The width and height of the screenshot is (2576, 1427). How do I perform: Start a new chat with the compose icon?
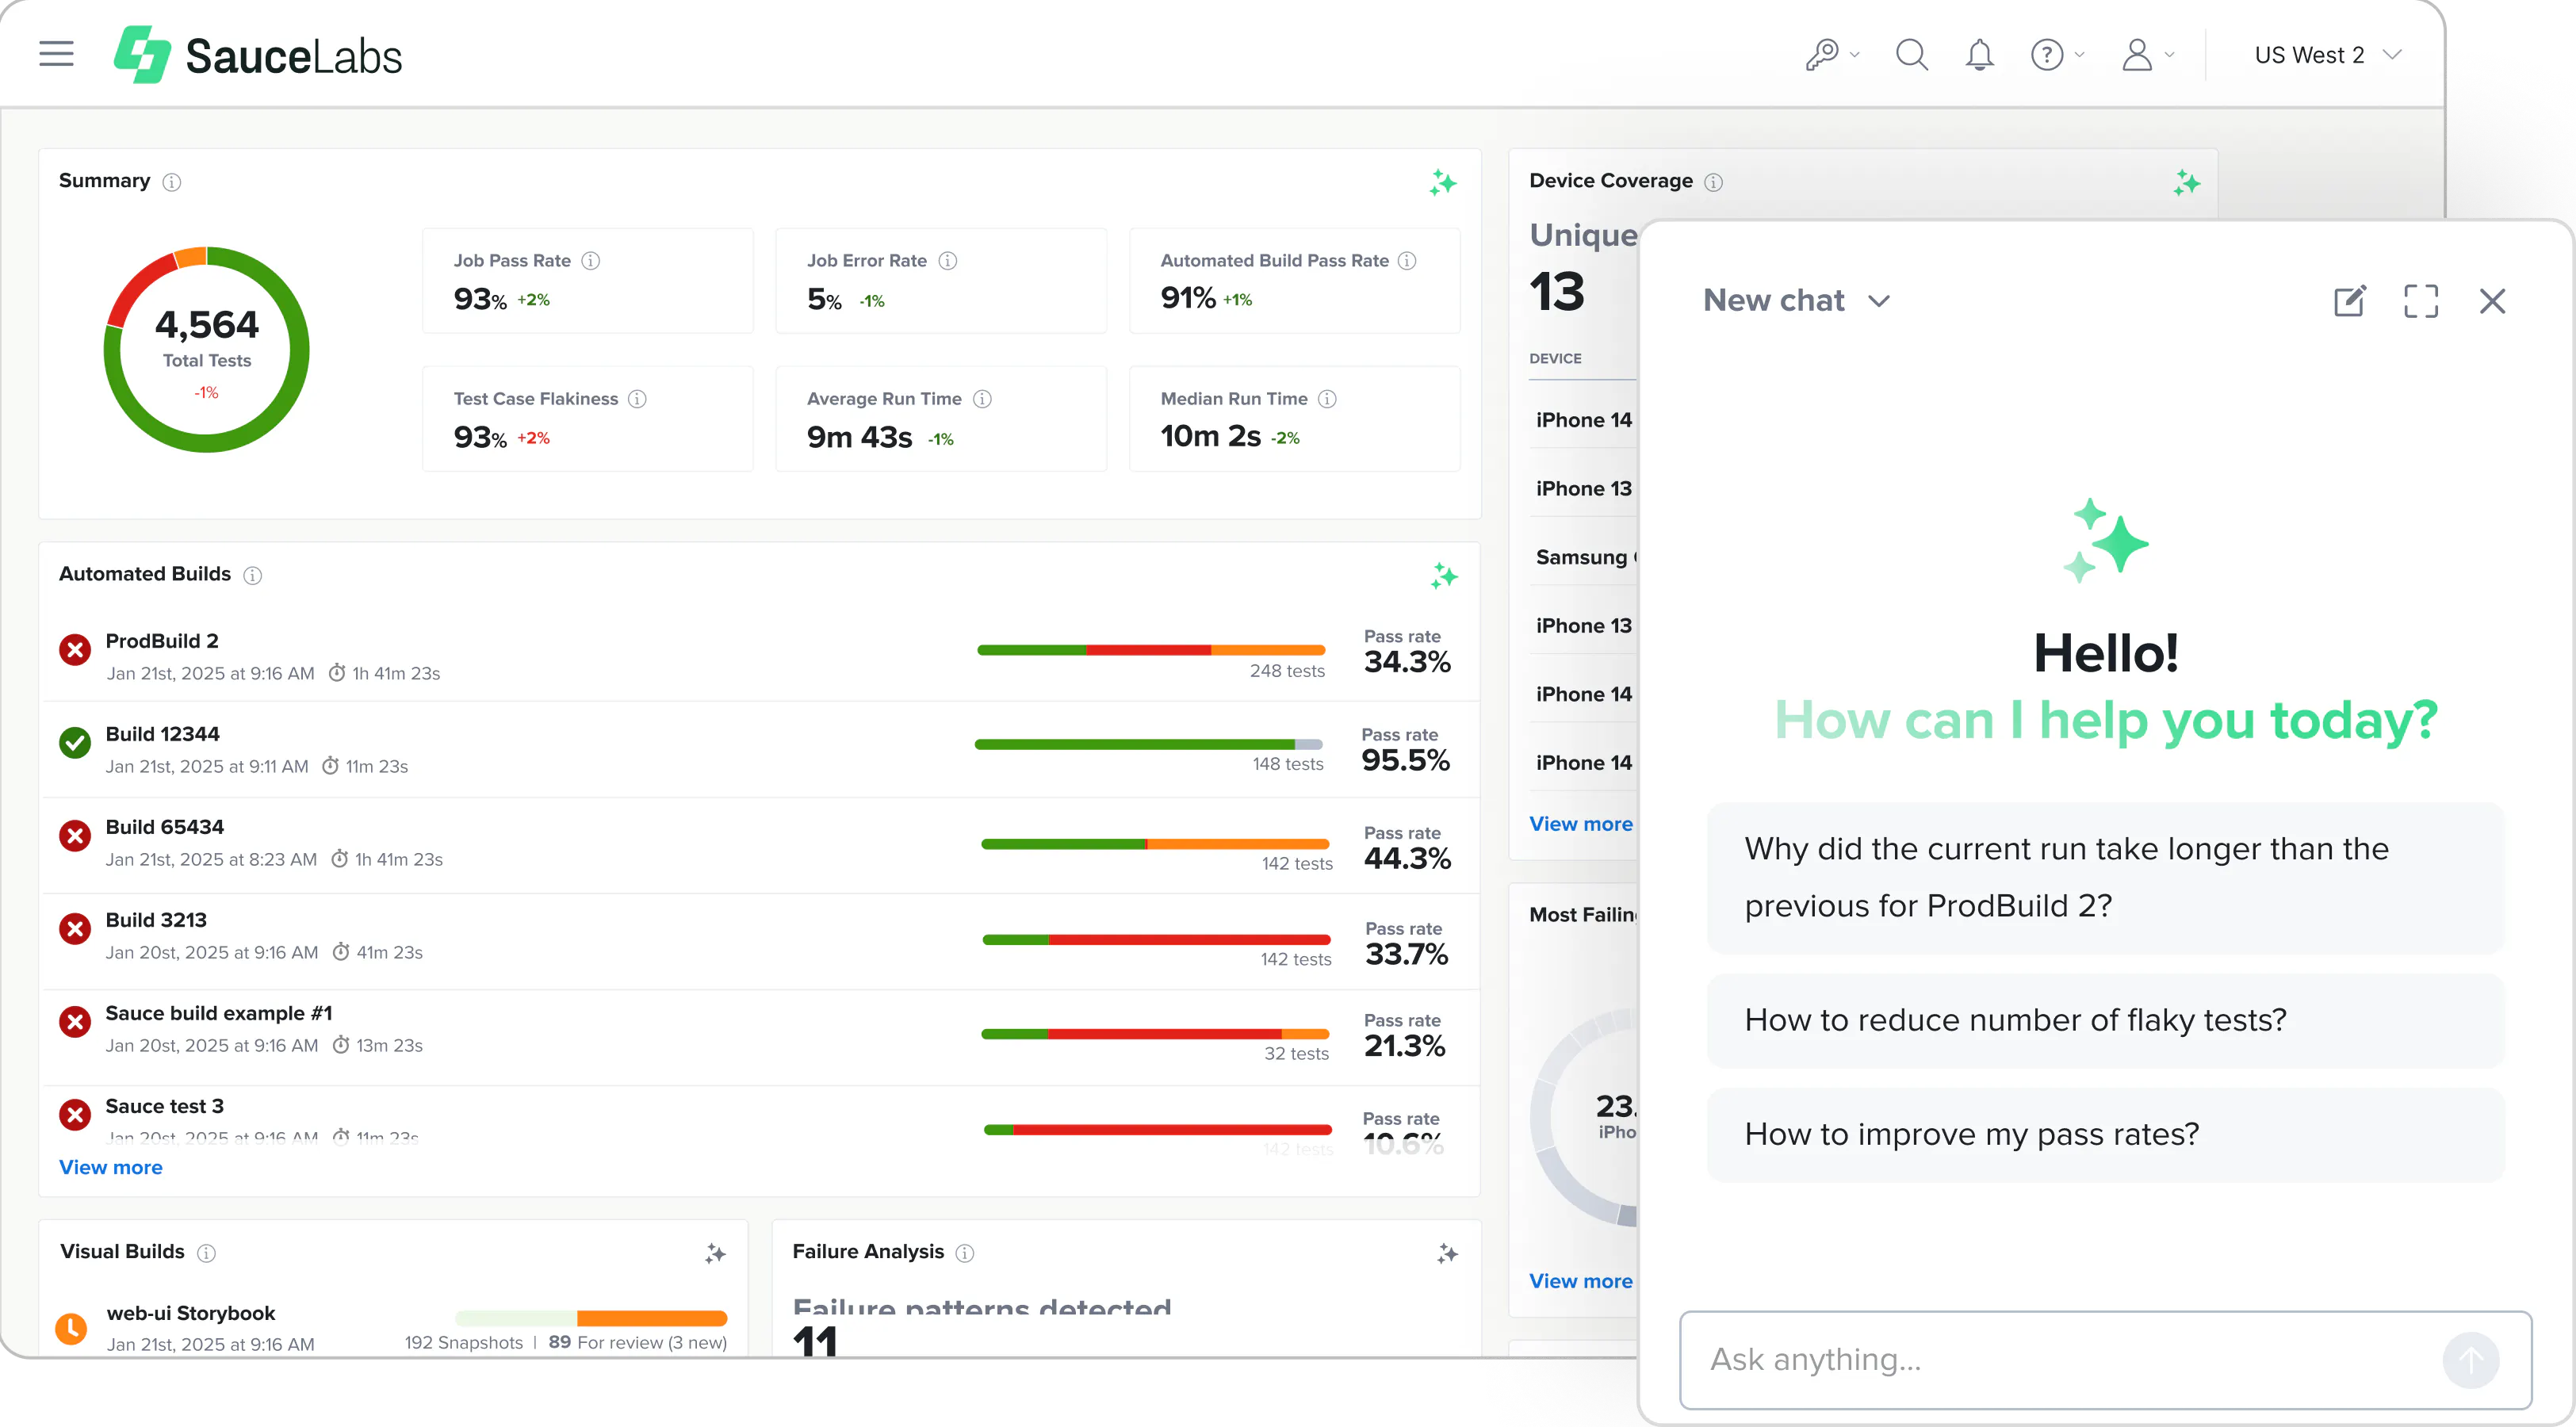(2349, 301)
